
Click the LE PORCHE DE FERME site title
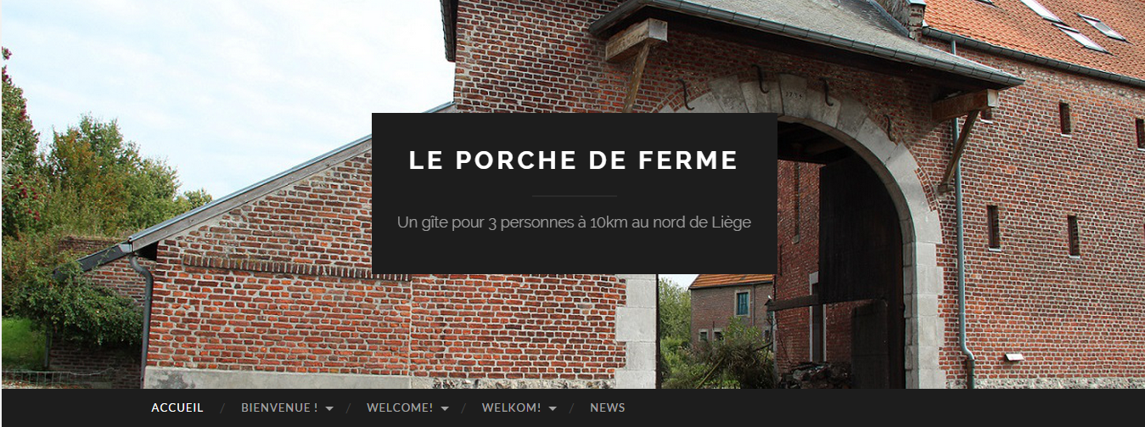point(574,160)
